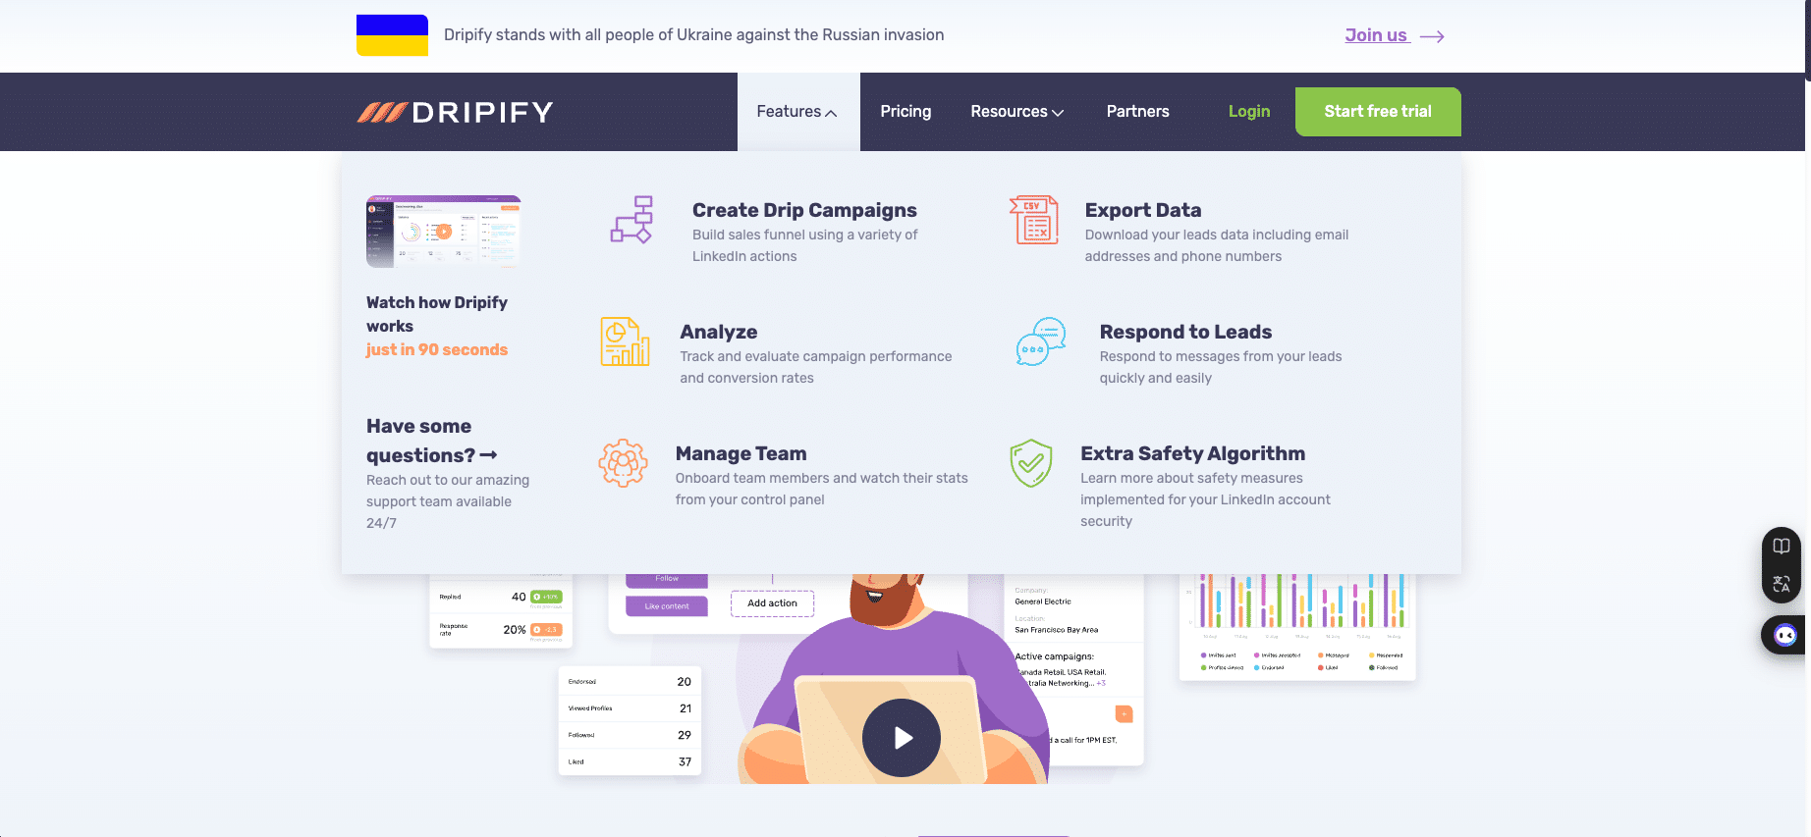Screen dimensions: 1811x837
Task: Open Create Drip Campaigns feature
Action: pos(804,210)
